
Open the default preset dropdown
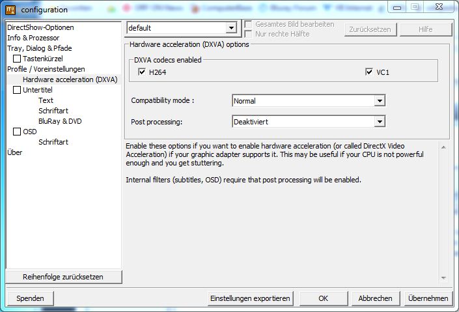coord(230,28)
